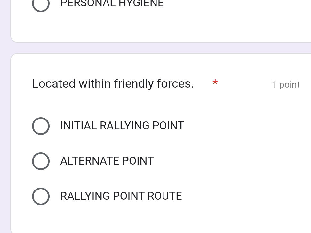
Task: Click the empty circle beside INITIAL RALLYING POINT
Action: click(41, 126)
